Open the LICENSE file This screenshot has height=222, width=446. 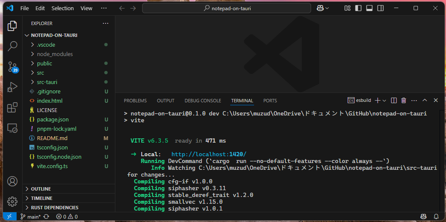point(69,110)
